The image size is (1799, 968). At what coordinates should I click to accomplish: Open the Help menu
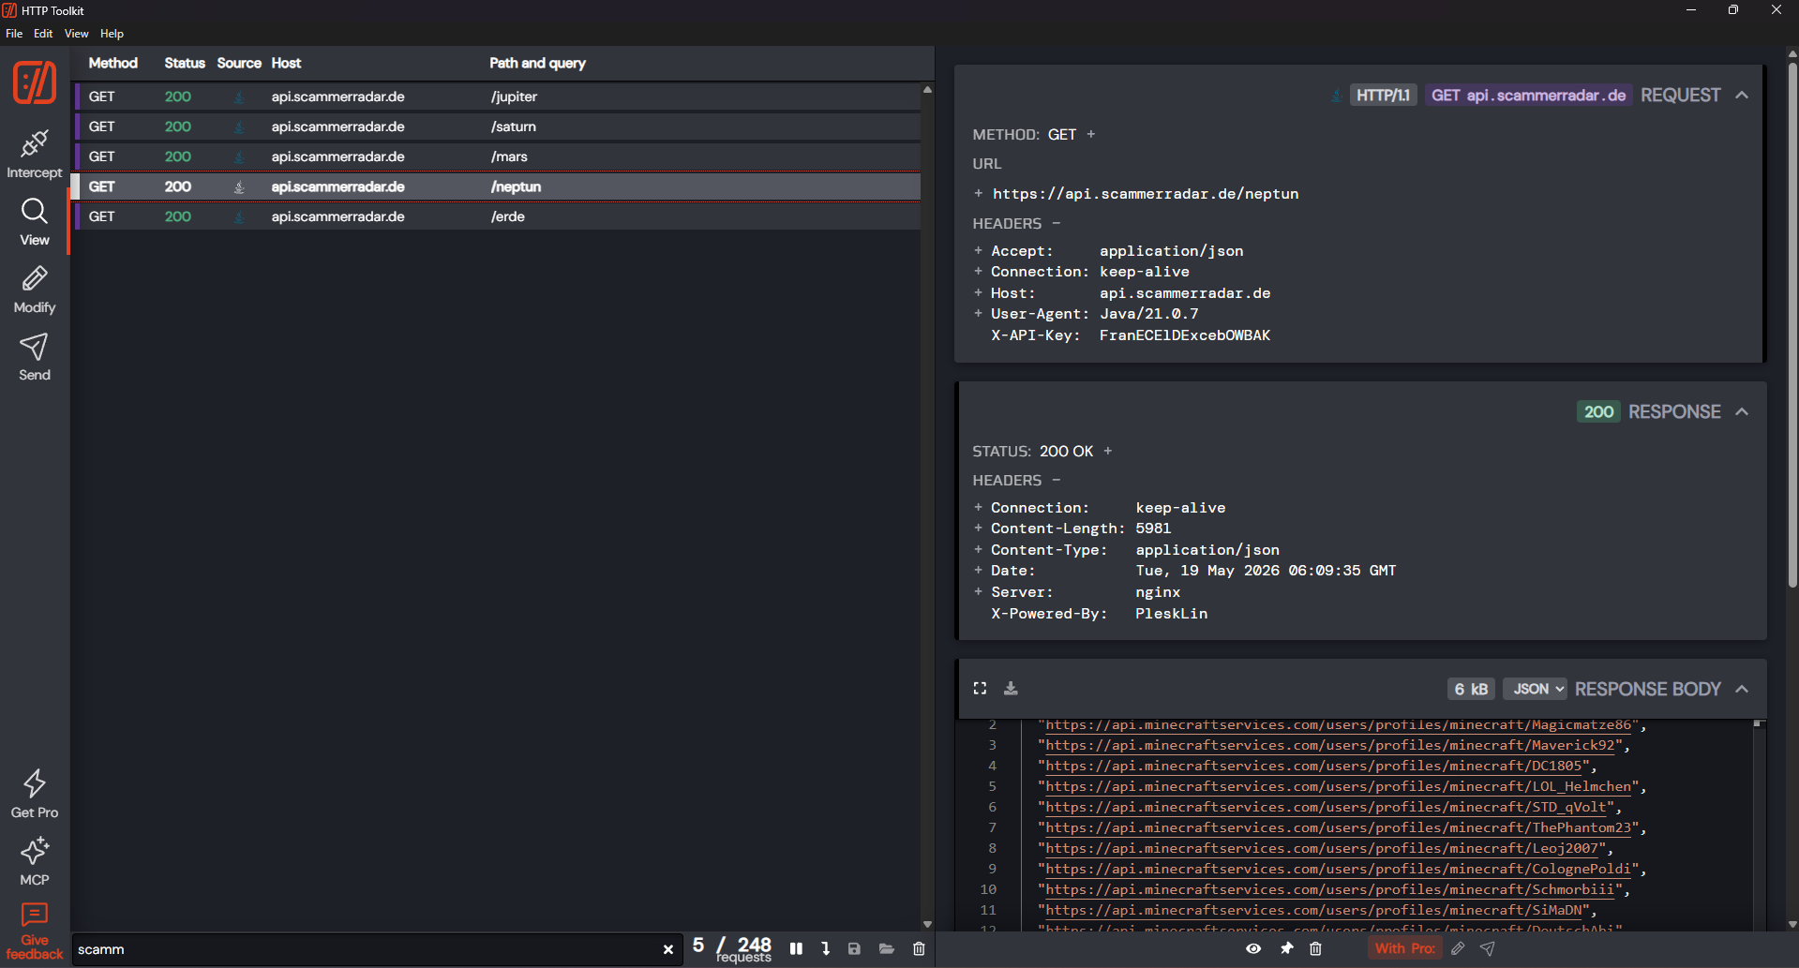(x=112, y=34)
